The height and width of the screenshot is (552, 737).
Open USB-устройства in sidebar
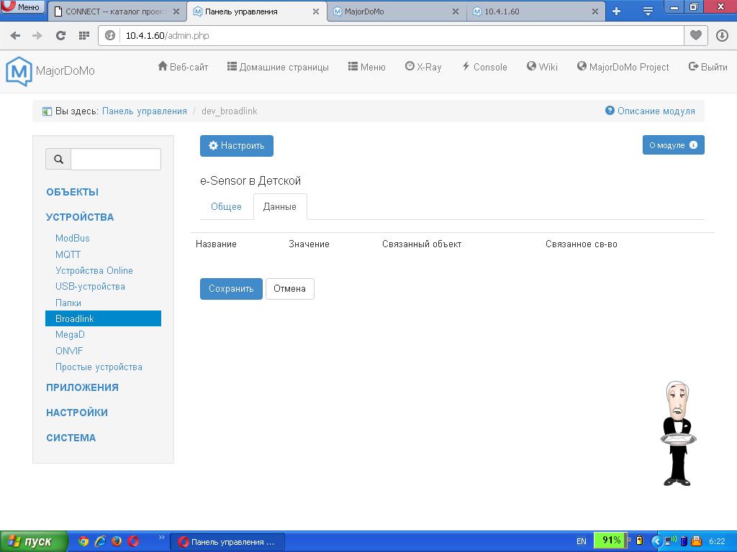[x=90, y=286]
